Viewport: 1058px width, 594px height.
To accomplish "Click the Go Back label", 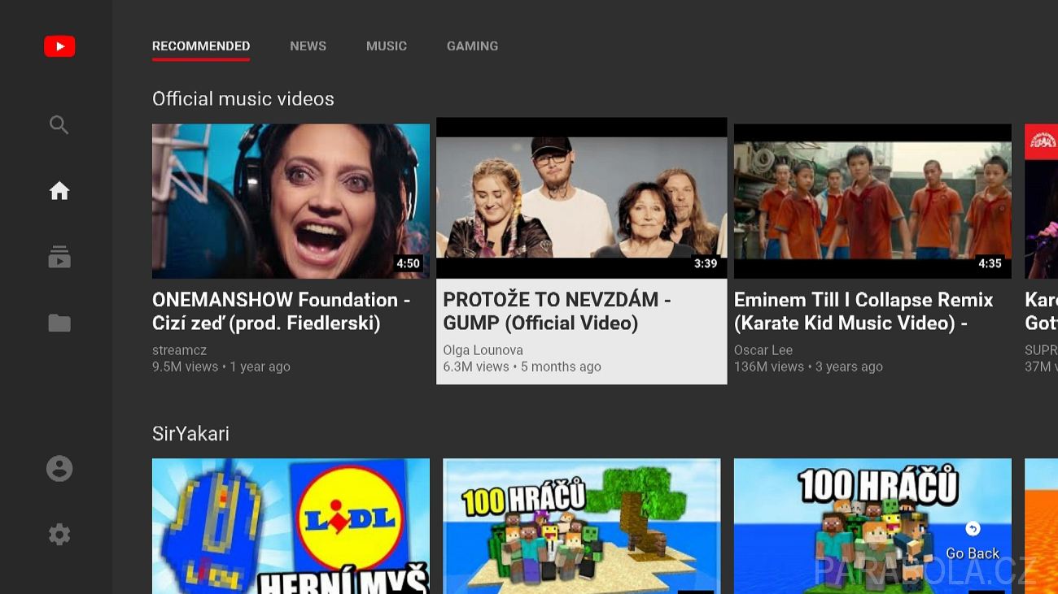I will tap(973, 553).
